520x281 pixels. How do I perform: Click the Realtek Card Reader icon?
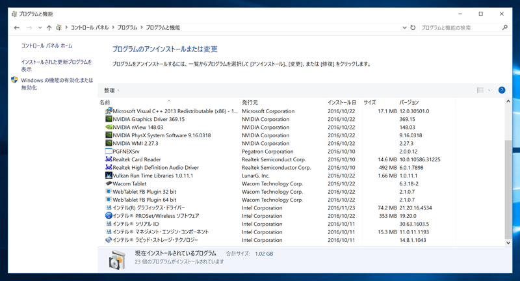tap(109, 159)
